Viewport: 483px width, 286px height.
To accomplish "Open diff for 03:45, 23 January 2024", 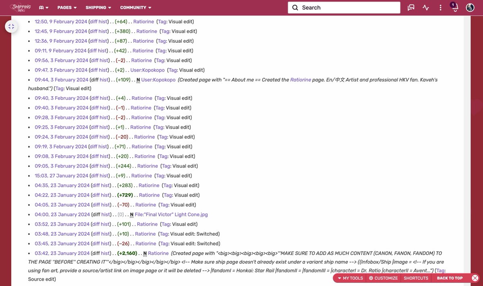I will coord(95,244).
